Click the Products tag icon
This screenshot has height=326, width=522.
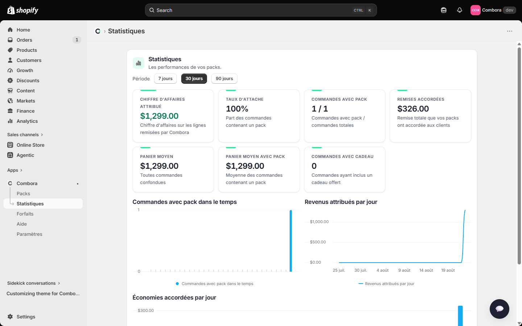(x=10, y=50)
